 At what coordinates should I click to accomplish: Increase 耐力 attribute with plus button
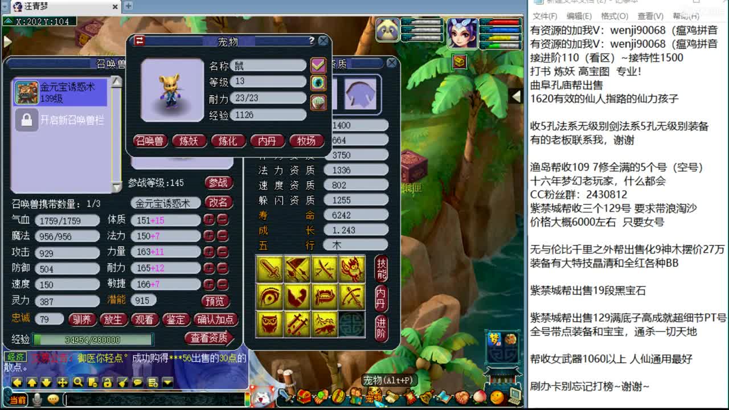210,268
